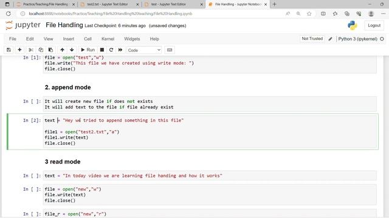Open the Kernel menu
The height and width of the screenshot is (218, 389).
[x=108, y=39]
